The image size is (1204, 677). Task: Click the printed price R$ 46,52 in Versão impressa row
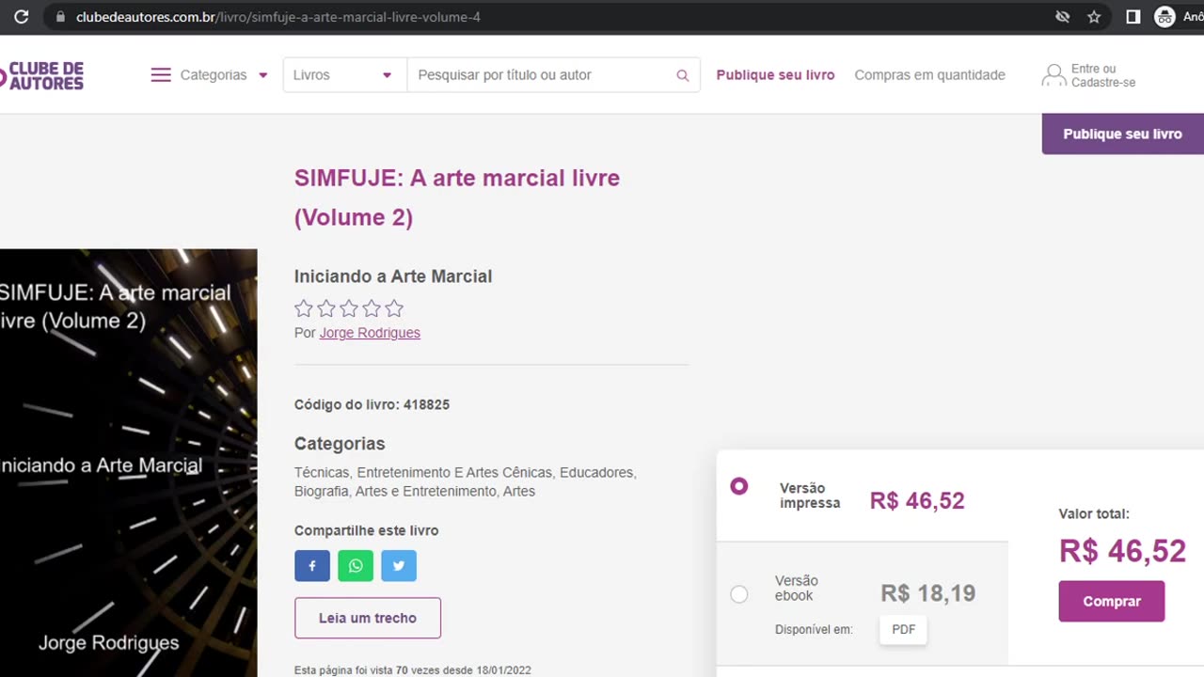917,500
